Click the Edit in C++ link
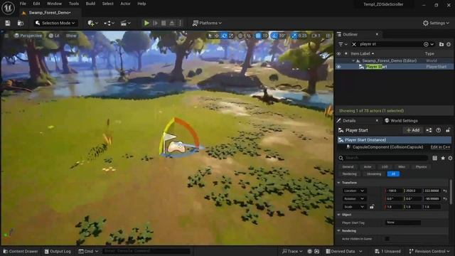 coord(440,147)
